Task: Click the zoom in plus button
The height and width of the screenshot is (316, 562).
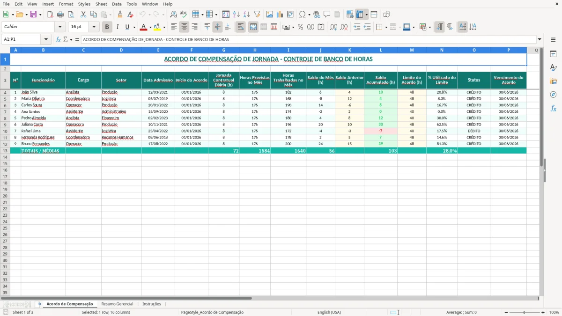Action: (543, 312)
